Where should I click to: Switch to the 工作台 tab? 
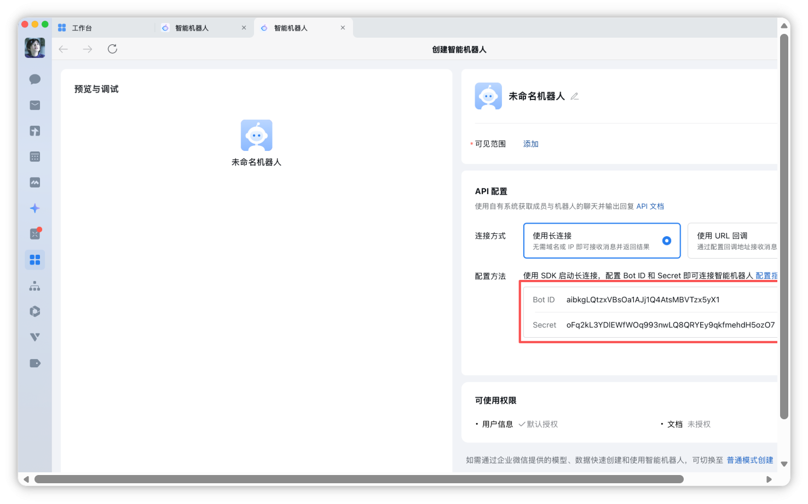point(82,28)
